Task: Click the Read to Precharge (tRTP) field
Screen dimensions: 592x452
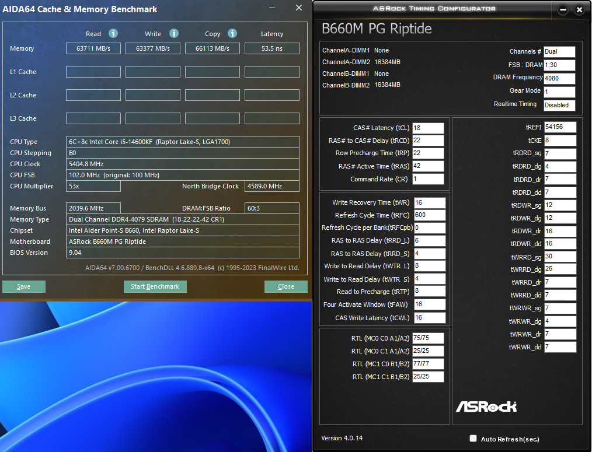Action: click(x=430, y=291)
